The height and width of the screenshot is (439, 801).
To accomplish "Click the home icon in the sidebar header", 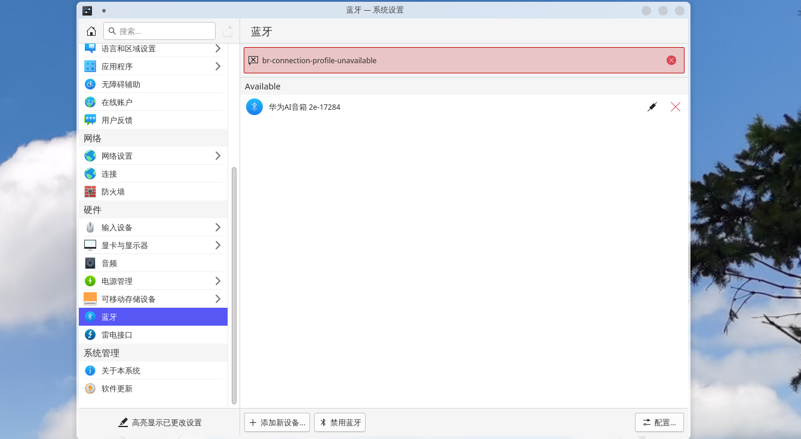I will pyautogui.click(x=91, y=32).
